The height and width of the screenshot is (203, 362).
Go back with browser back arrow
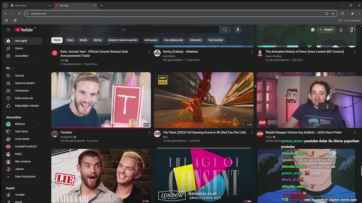(6, 14)
